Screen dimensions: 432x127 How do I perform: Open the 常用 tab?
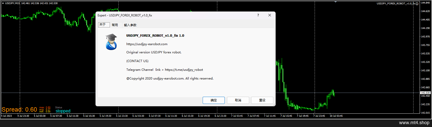115,25
